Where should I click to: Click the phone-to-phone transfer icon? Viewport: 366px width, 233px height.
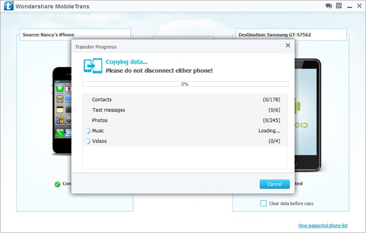[93, 66]
